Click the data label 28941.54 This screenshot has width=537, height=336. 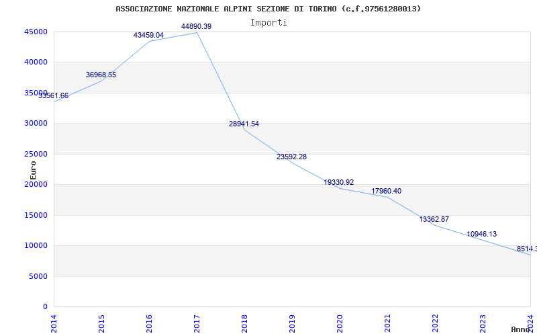coord(244,124)
